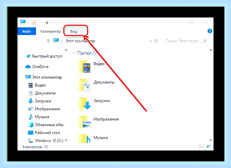Click the search magnifier icon
Screen dimensions: 231x168
tap(205, 41)
